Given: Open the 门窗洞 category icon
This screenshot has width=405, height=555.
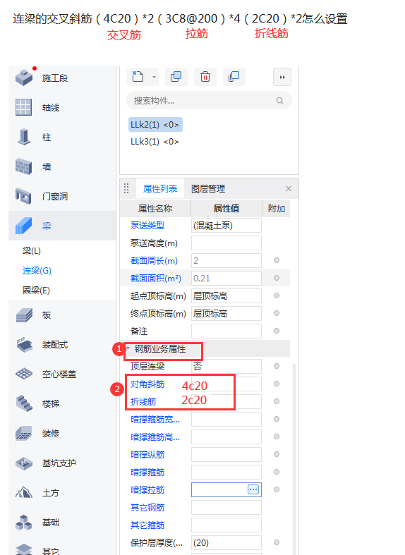Looking at the screenshot, I should click(24, 196).
